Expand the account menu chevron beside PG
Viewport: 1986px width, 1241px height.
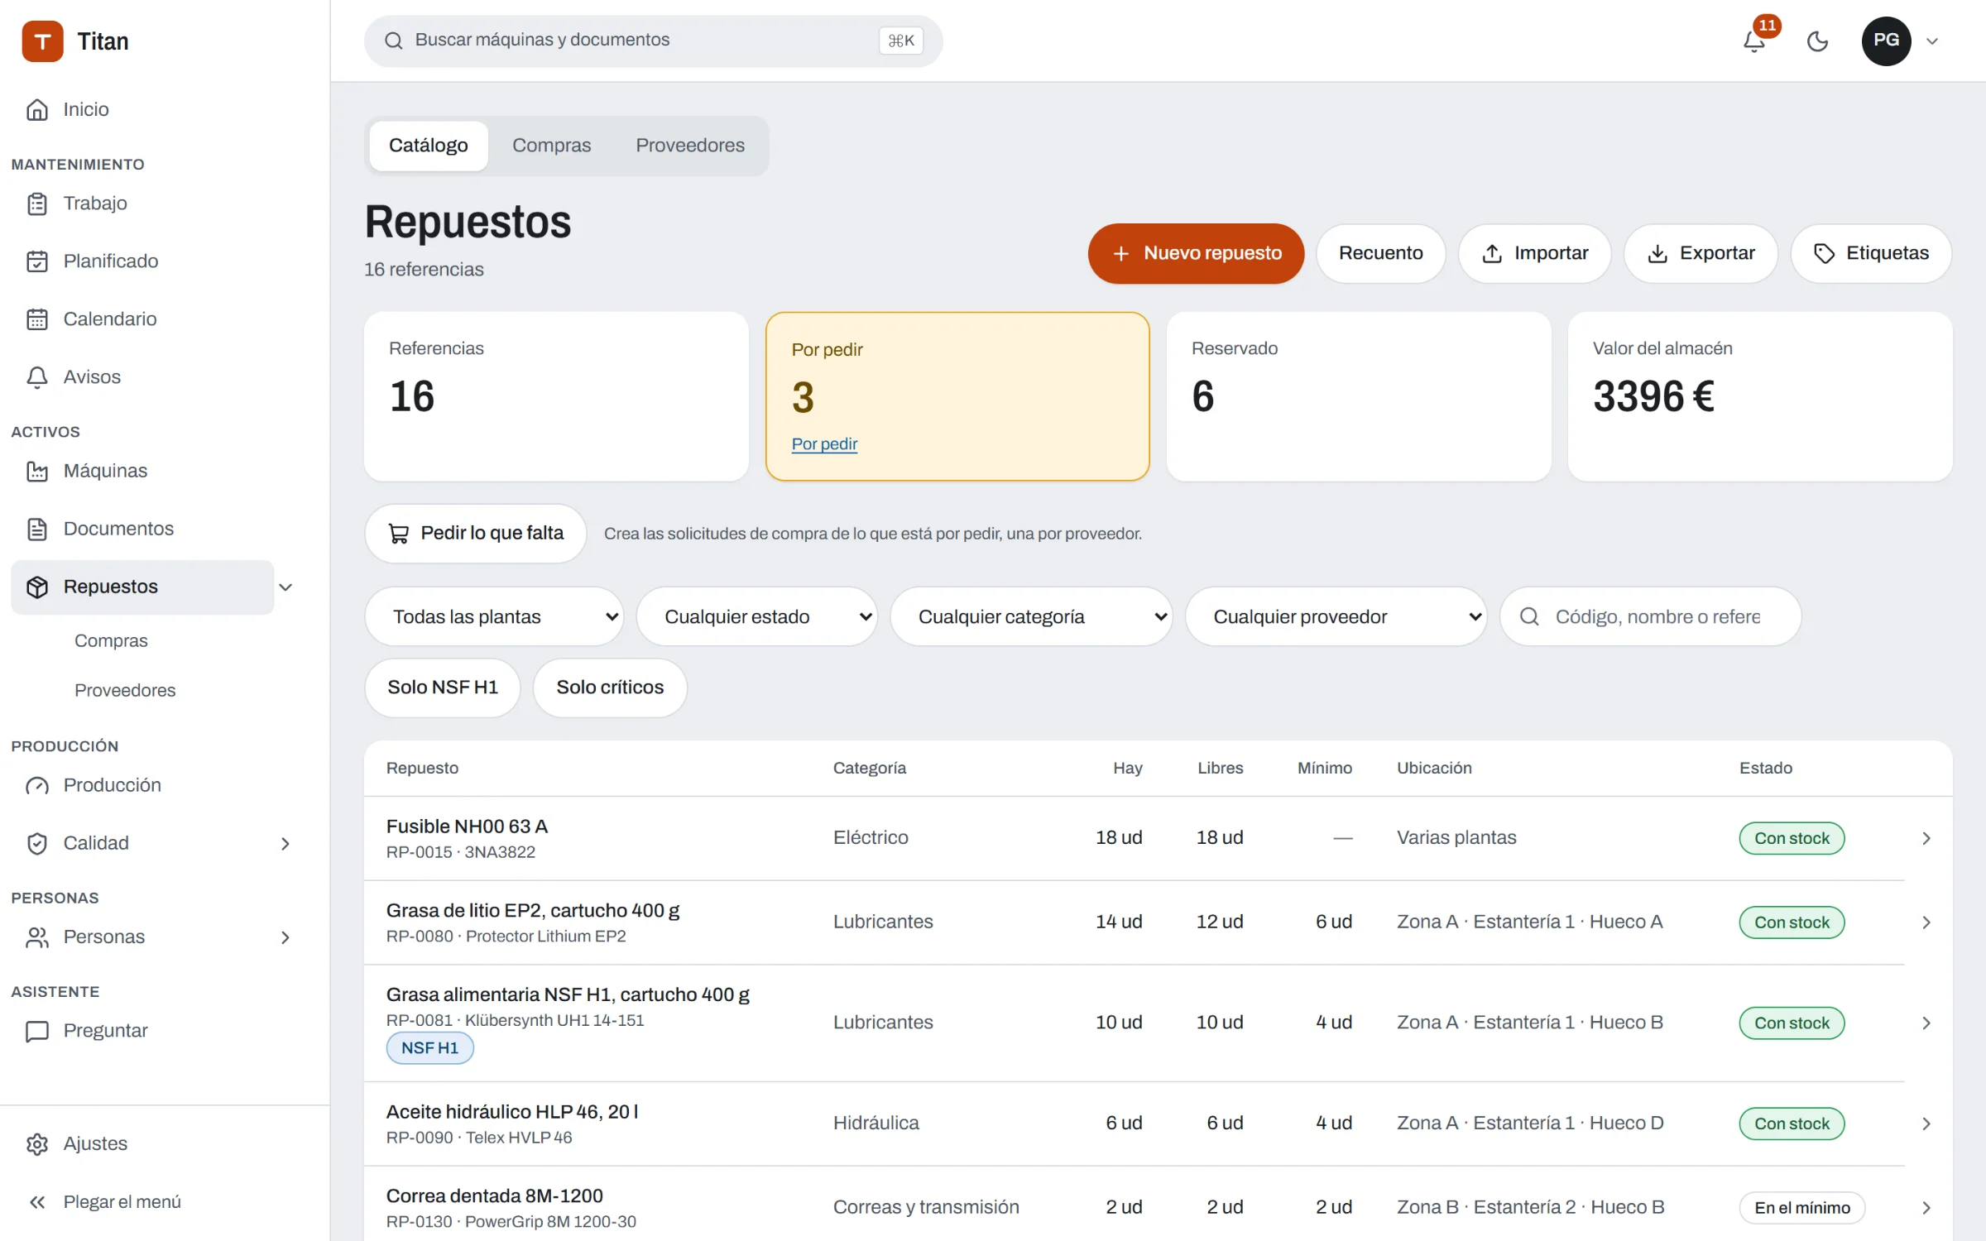coord(1932,41)
